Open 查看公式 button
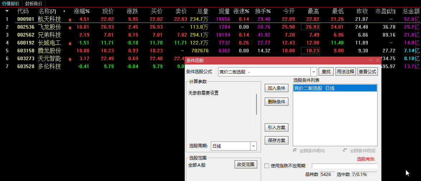This screenshot has height=181, width=421. coord(367,72)
